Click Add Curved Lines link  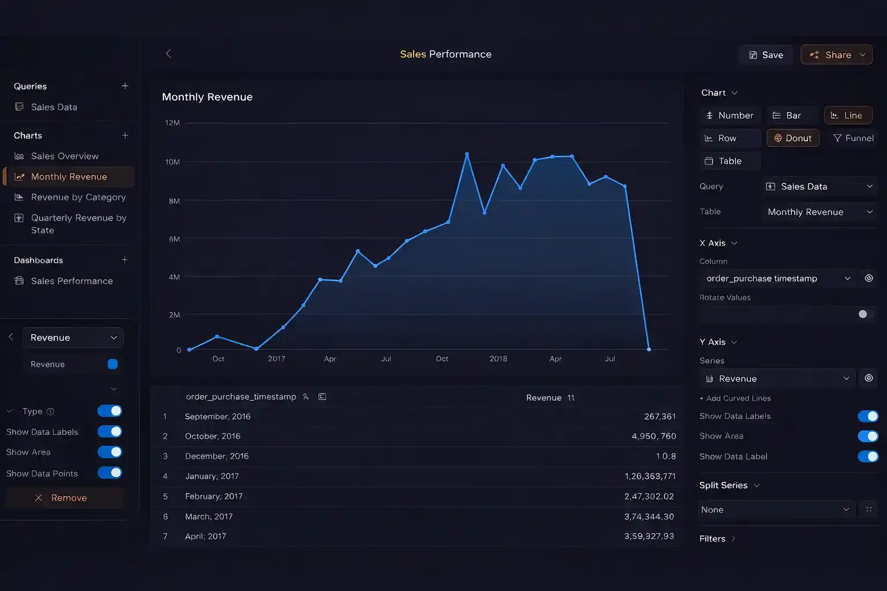tap(735, 398)
